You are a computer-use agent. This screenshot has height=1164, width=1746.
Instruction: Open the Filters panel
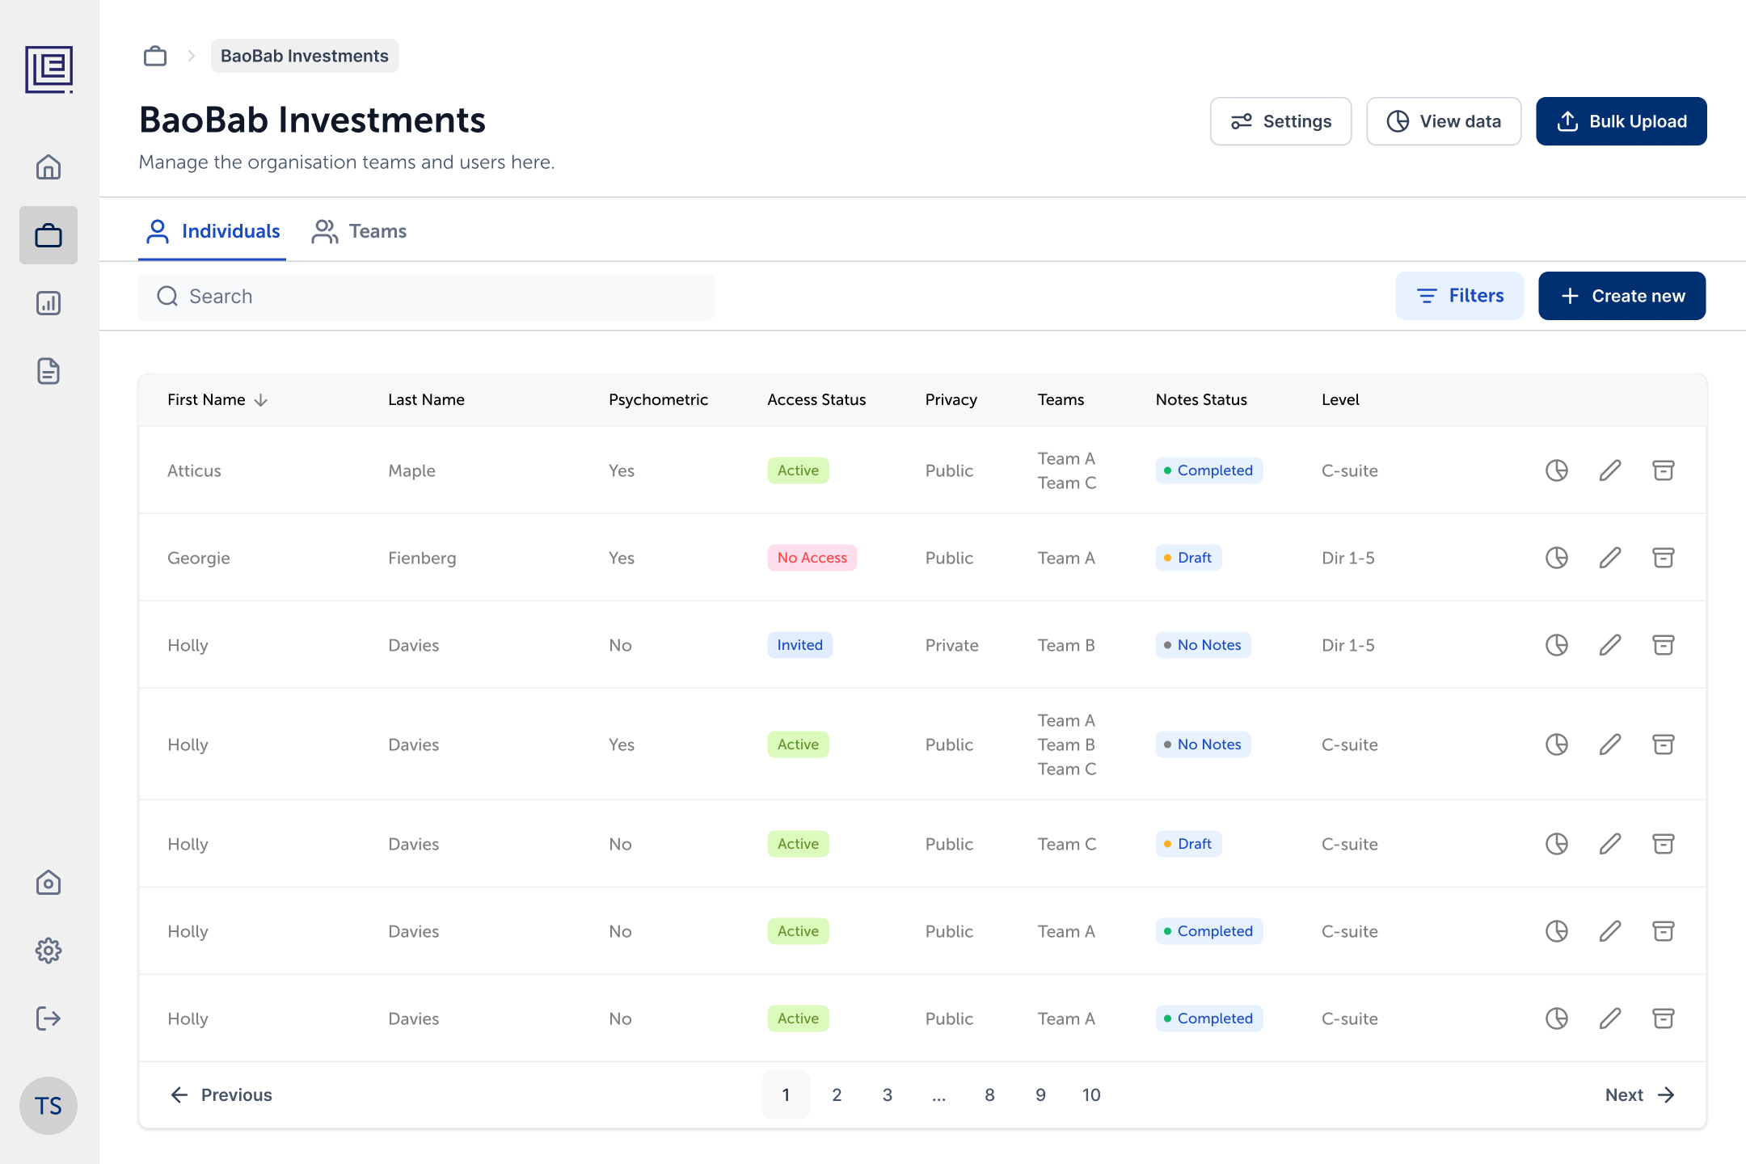click(1460, 296)
